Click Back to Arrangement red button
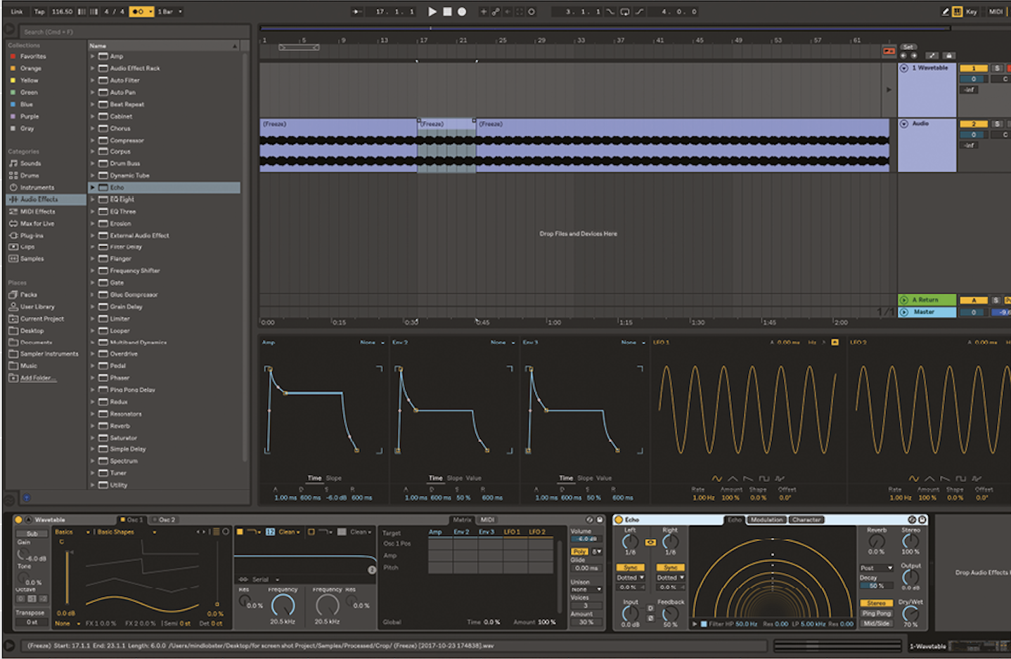The height and width of the screenshot is (659, 1011). point(889,51)
